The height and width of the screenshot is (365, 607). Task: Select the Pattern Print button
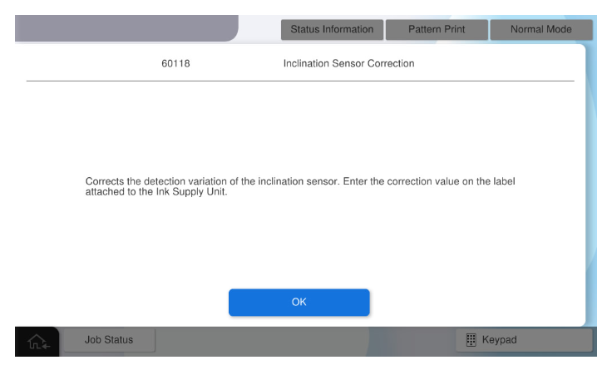pos(436,29)
